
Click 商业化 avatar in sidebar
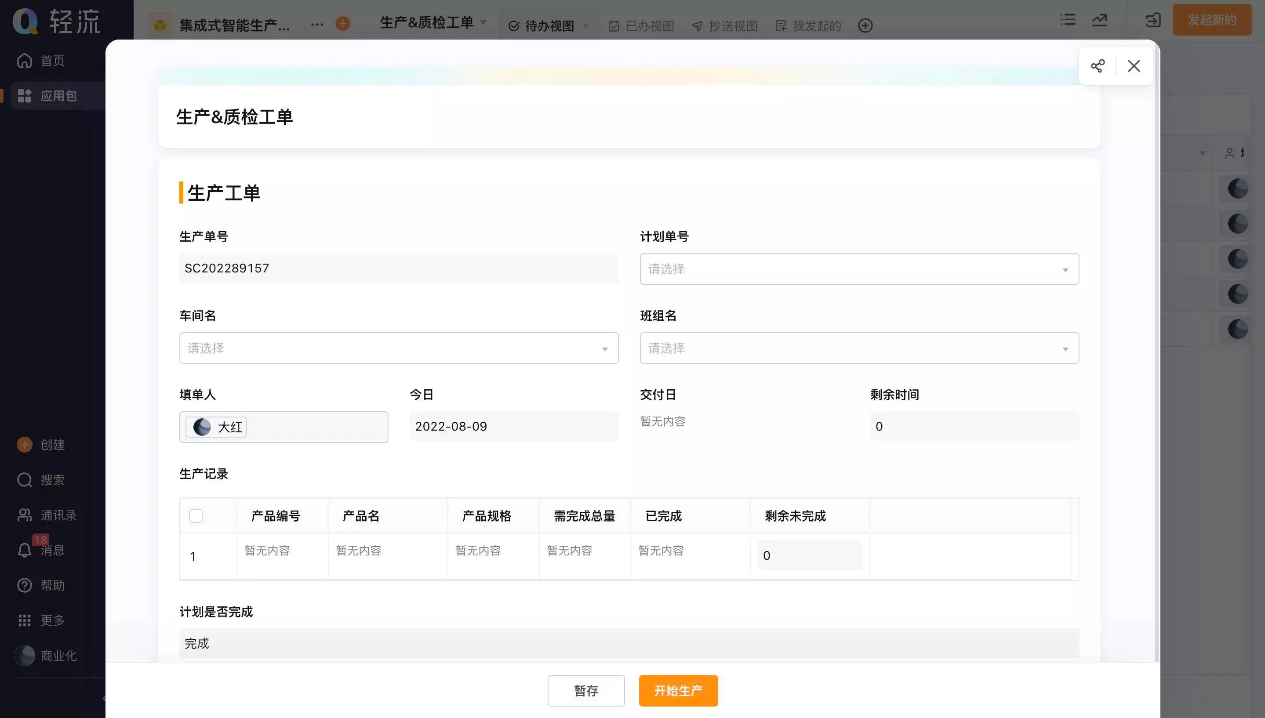tap(25, 655)
